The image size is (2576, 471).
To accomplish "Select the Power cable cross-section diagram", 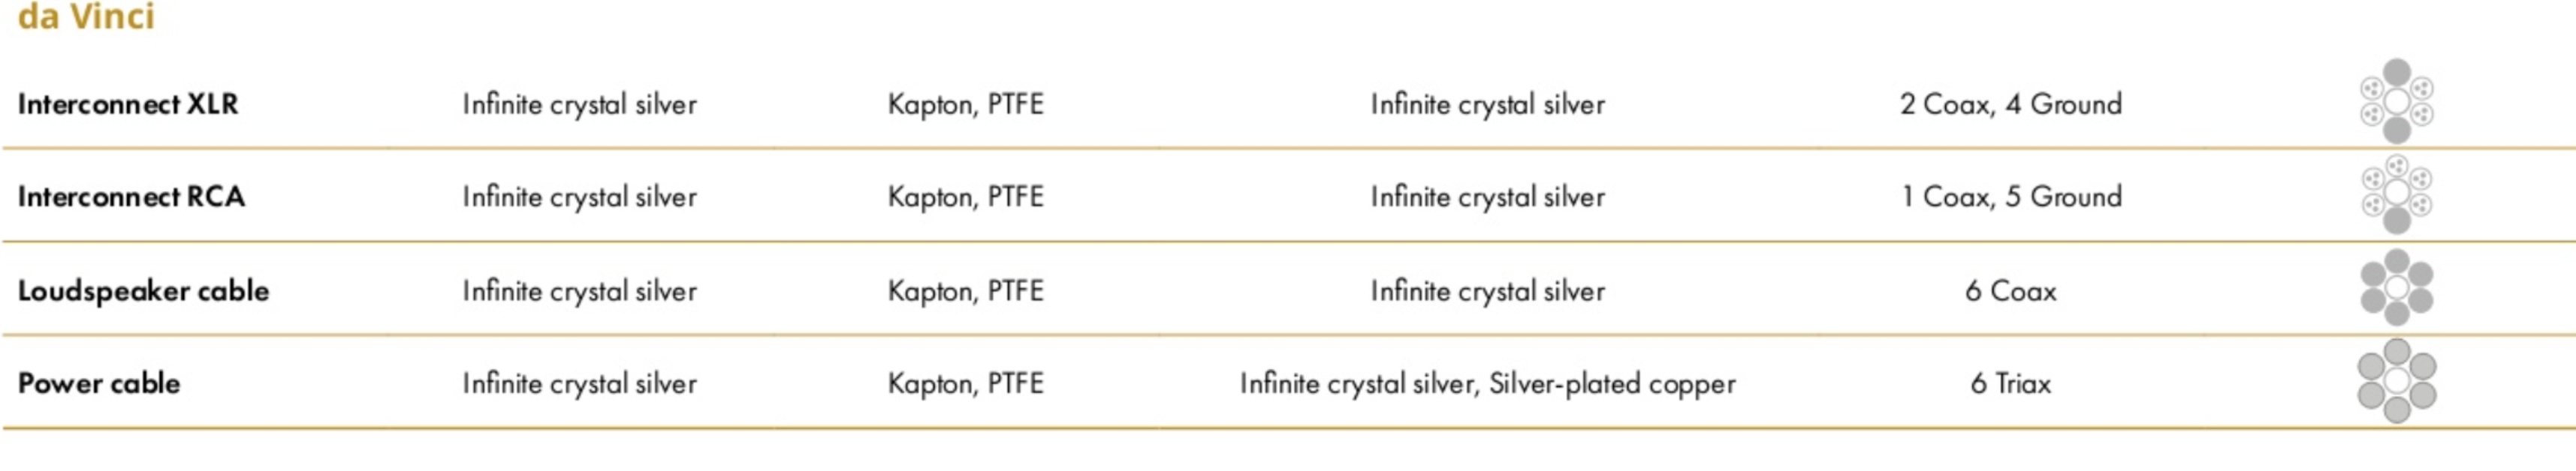I will point(2396,381).
